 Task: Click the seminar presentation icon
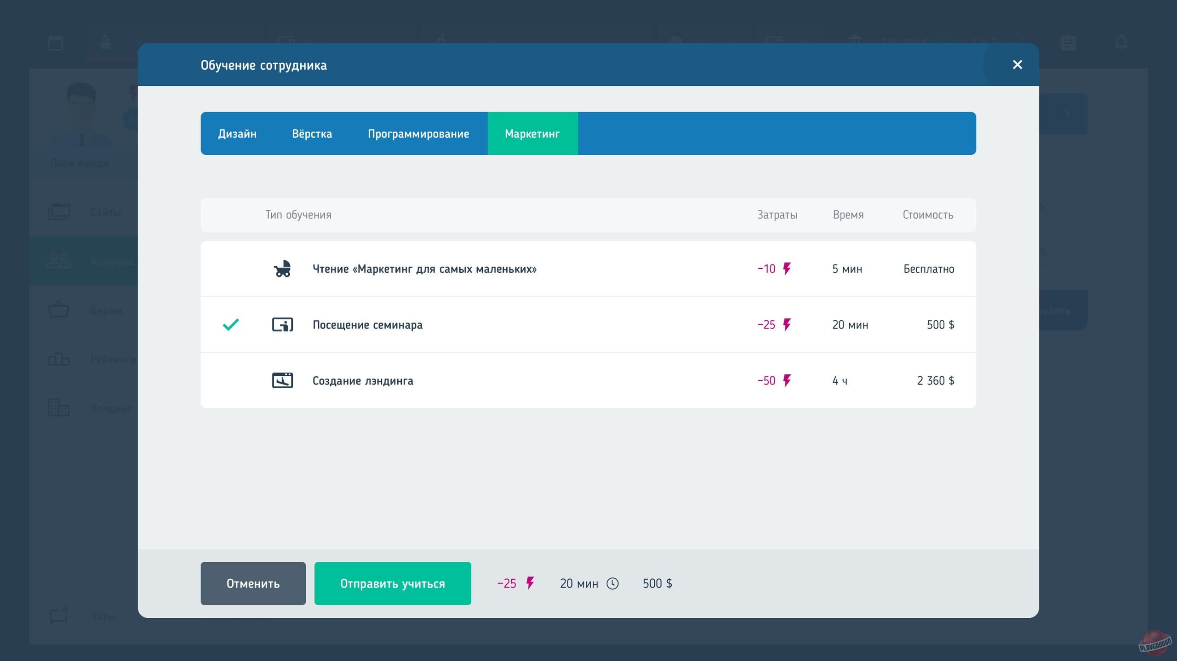tap(282, 325)
